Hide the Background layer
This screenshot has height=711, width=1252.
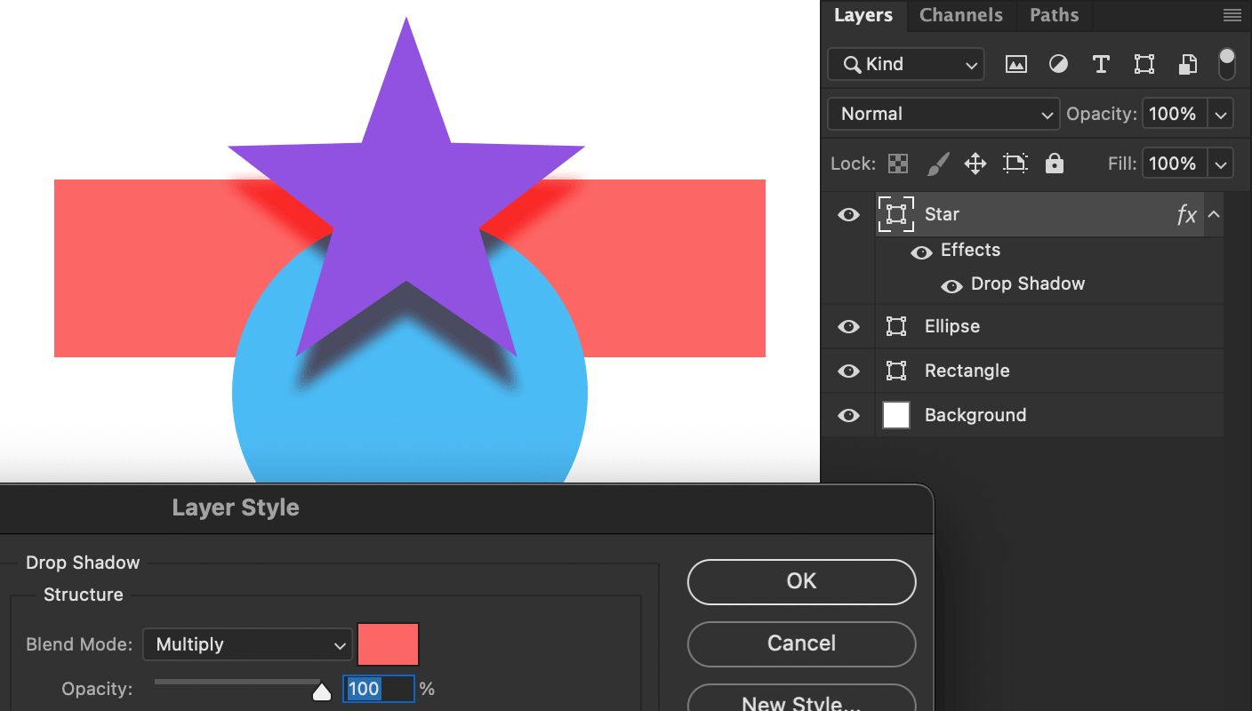click(848, 415)
